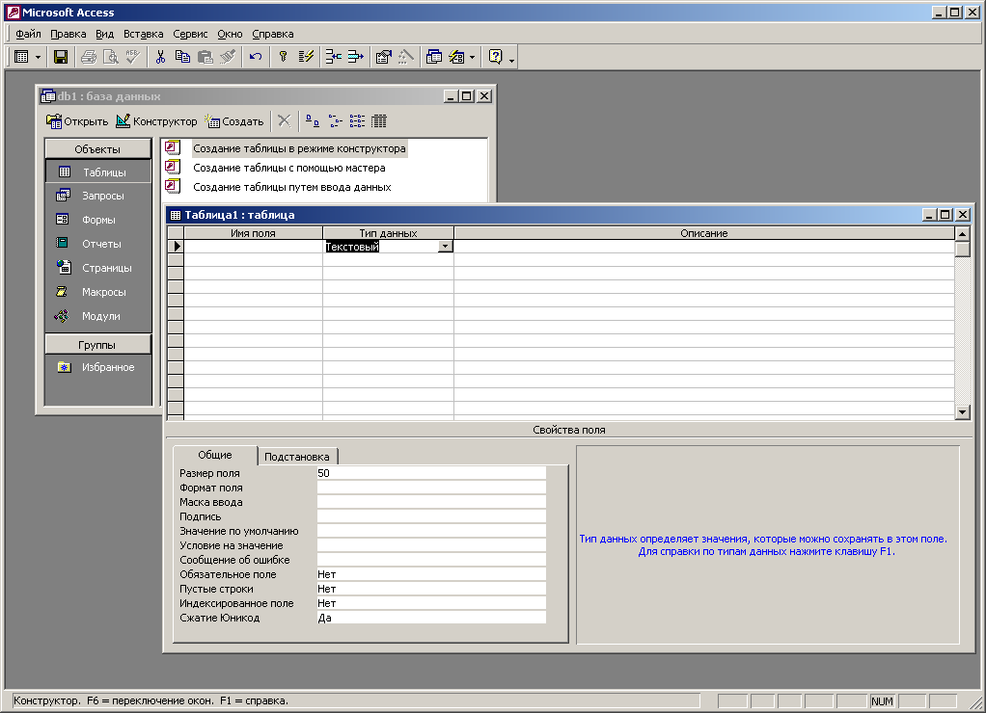Expand the New Object dropdown arrow
The height and width of the screenshot is (713, 986).
click(472, 57)
